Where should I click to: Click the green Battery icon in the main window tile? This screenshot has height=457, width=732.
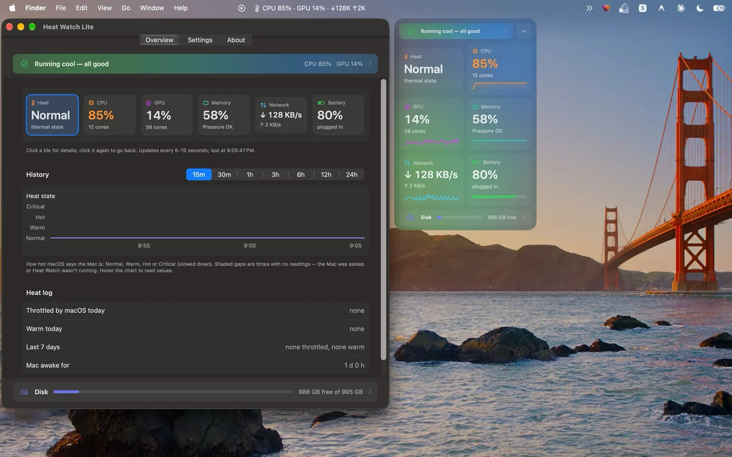(321, 103)
